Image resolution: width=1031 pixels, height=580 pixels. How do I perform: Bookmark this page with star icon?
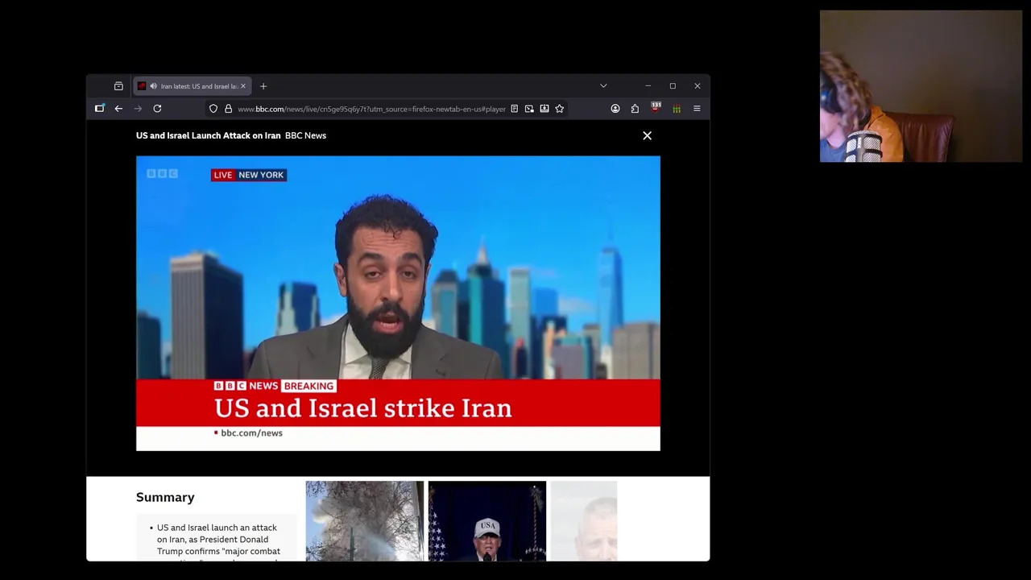tap(560, 109)
